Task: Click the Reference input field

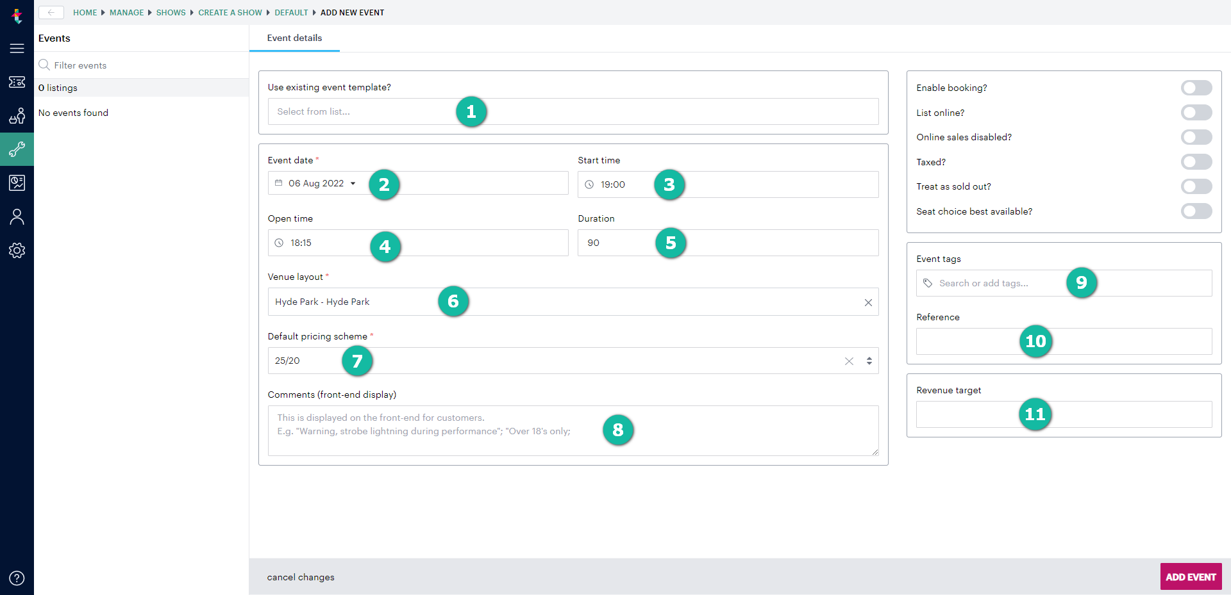Action: pyautogui.click(x=1064, y=341)
